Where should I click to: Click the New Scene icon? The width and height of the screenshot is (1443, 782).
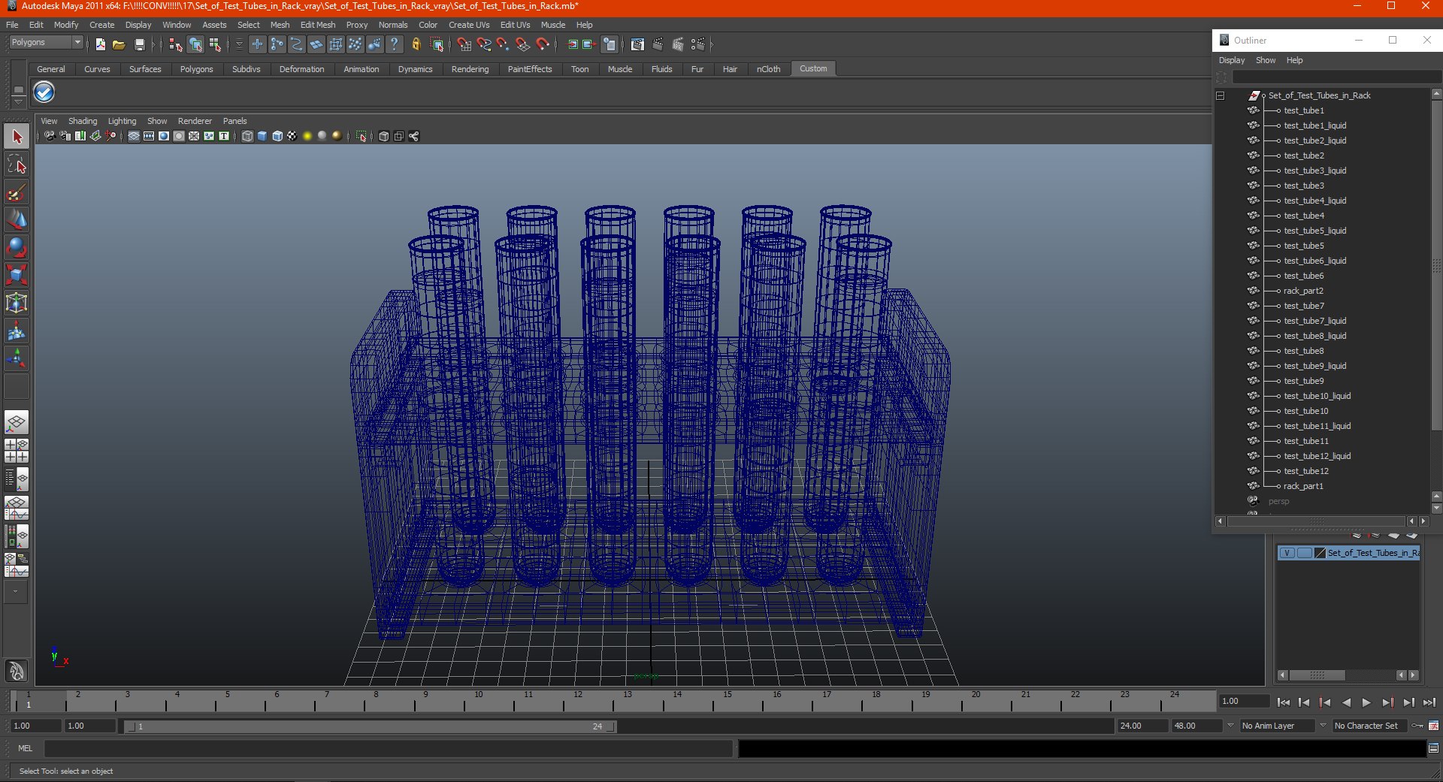[x=100, y=45]
